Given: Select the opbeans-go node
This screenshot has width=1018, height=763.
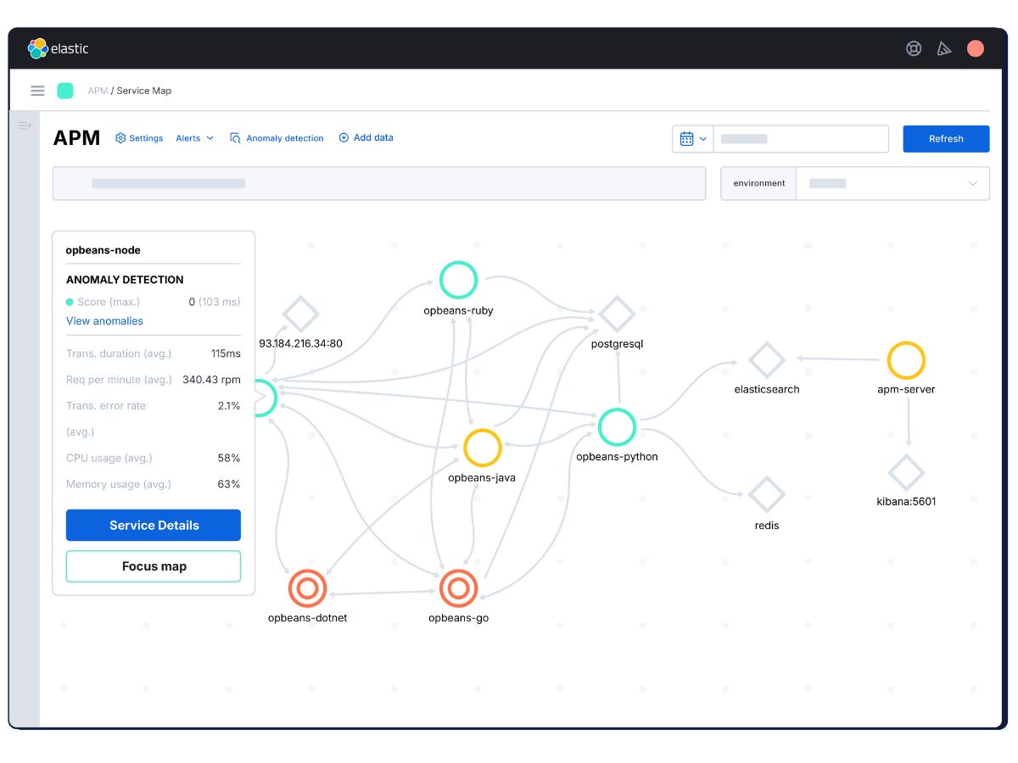Looking at the screenshot, I should click(458, 587).
